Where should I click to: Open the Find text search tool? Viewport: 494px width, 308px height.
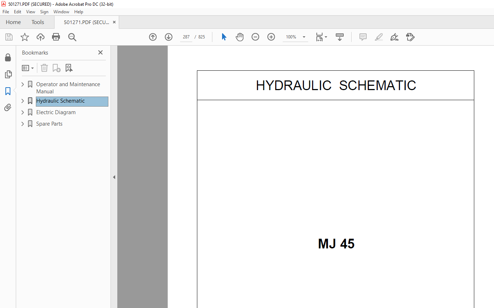(x=72, y=37)
